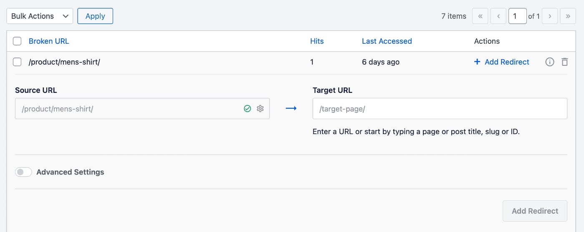Click the '6 days ago' cell
584x232 pixels.
[381, 62]
